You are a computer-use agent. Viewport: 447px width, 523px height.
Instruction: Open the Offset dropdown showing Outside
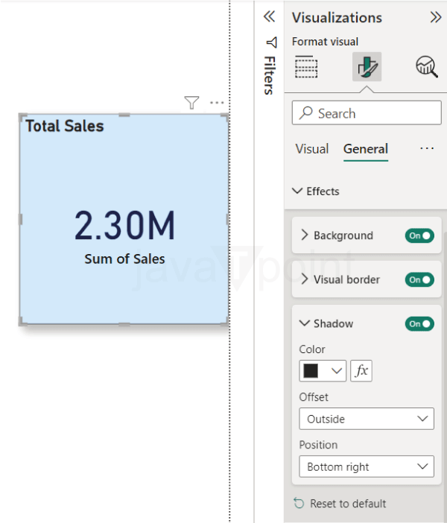pyautogui.click(x=367, y=419)
